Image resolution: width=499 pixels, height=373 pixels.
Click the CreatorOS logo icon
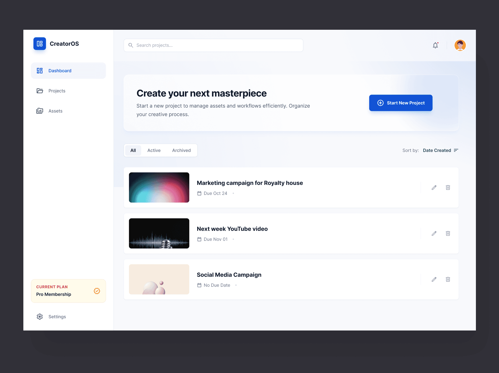click(x=40, y=44)
